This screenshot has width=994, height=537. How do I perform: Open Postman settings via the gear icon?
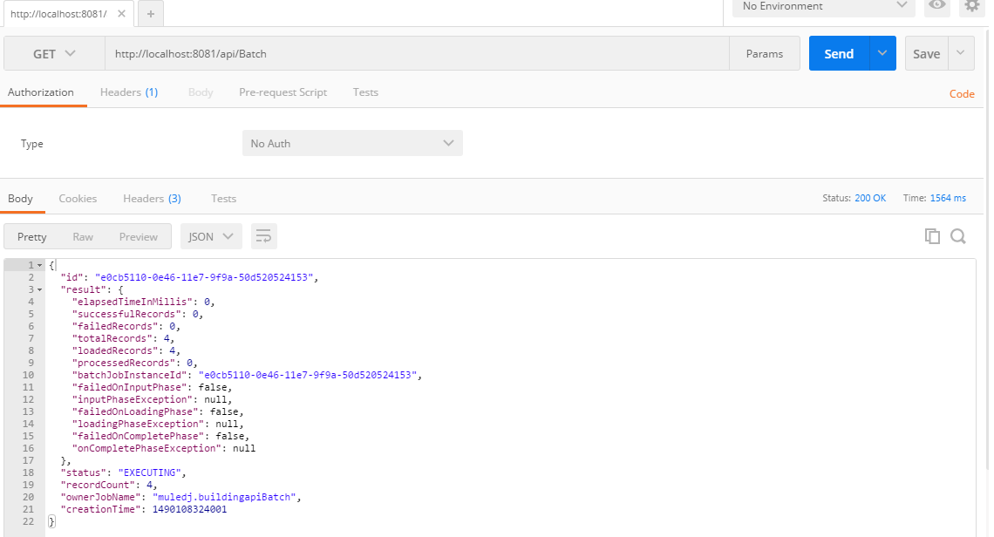(x=972, y=7)
